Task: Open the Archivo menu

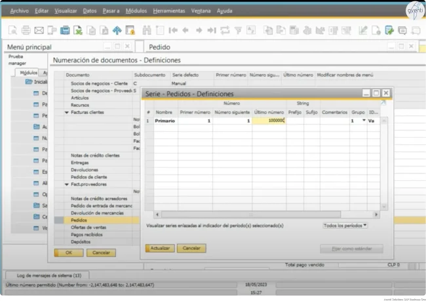Action: (x=19, y=11)
